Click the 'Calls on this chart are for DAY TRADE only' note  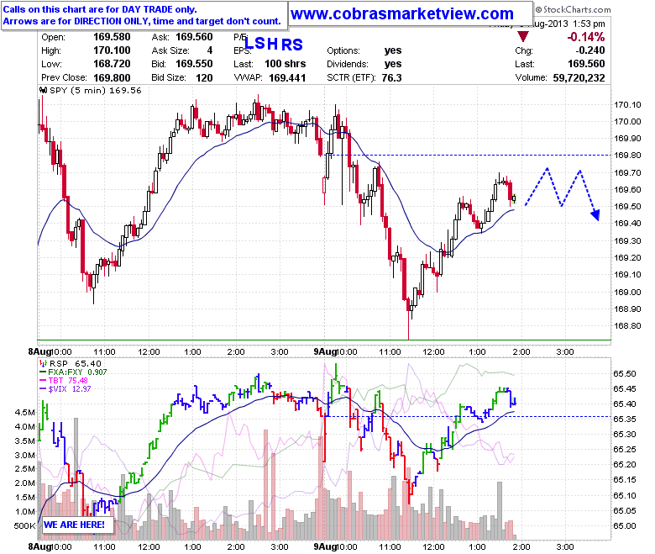100,9
